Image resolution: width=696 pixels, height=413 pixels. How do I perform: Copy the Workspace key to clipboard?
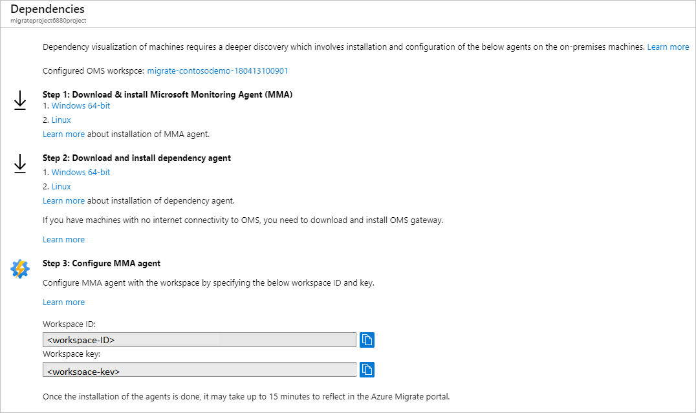pos(367,370)
